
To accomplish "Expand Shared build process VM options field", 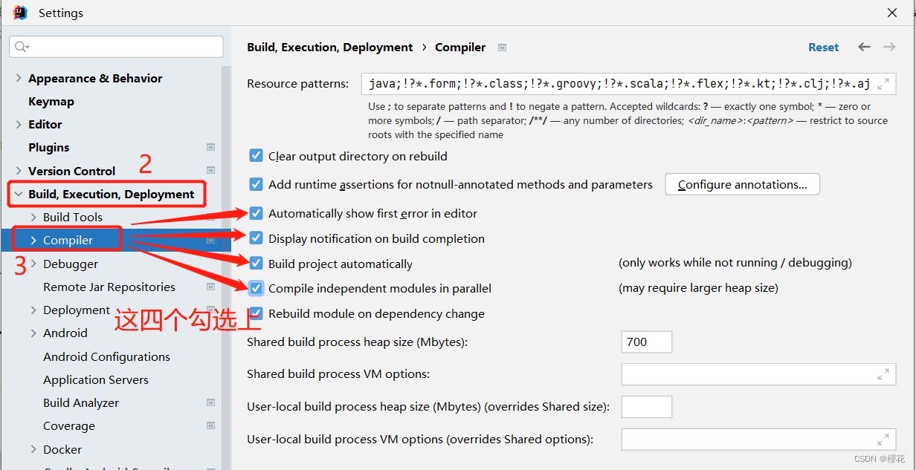I will (883, 374).
